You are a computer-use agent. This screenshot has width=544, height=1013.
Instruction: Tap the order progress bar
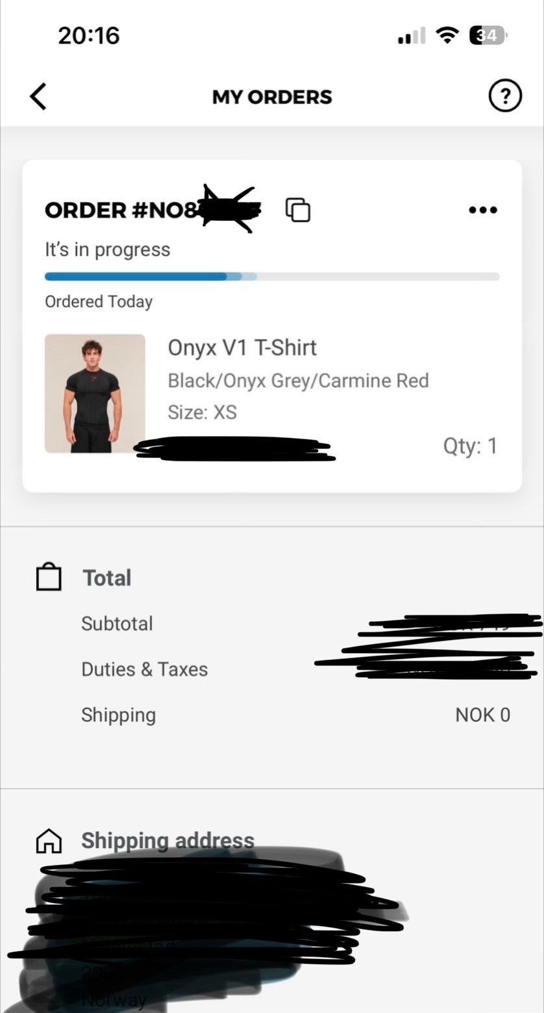[272, 277]
